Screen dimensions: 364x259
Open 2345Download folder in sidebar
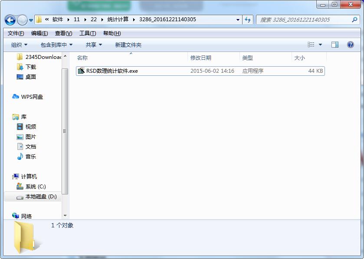[38, 57]
